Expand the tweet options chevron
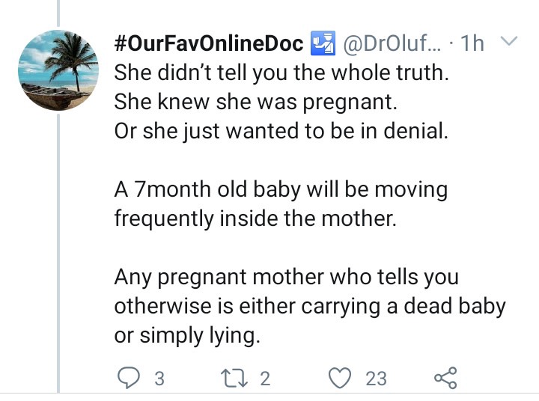Screen dimensions: 539x401 (x=508, y=41)
